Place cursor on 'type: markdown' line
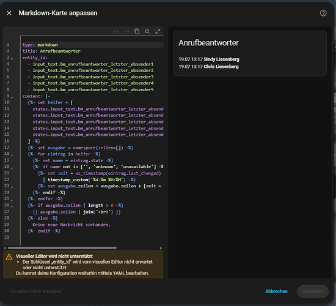The image size is (336, 306). pyautogui.click(x=40, y=45)
